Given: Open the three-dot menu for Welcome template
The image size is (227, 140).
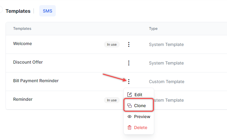Looking at the screenshot, I should click(129, 44).
